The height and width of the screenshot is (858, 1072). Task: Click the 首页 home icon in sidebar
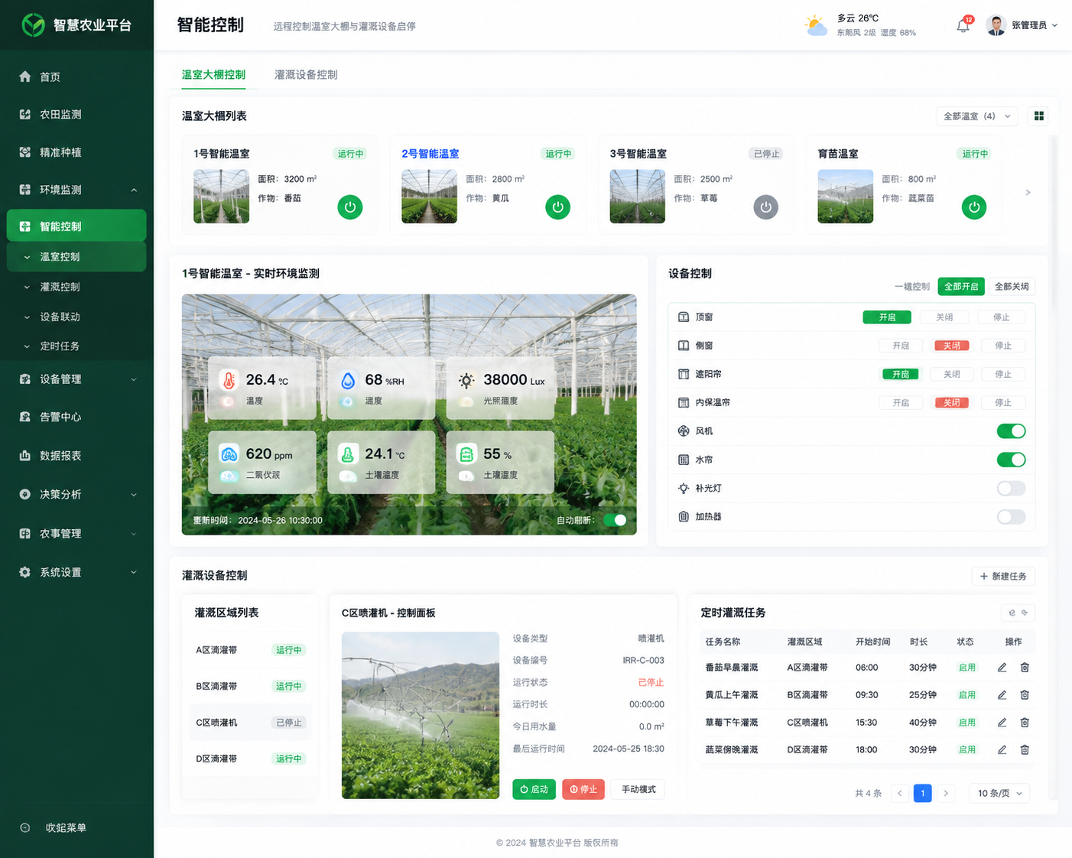click(25, 76)
